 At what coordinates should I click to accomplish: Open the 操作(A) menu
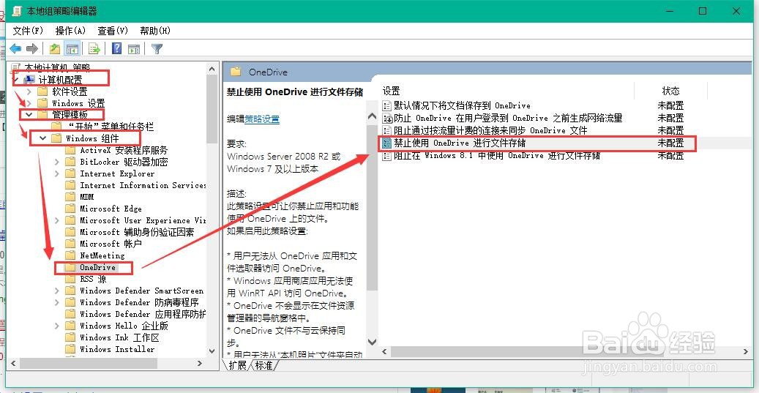[x=71, y=31]
